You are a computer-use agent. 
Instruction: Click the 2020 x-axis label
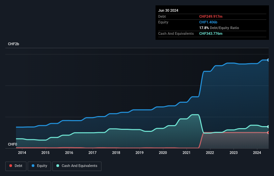(163, 153)
